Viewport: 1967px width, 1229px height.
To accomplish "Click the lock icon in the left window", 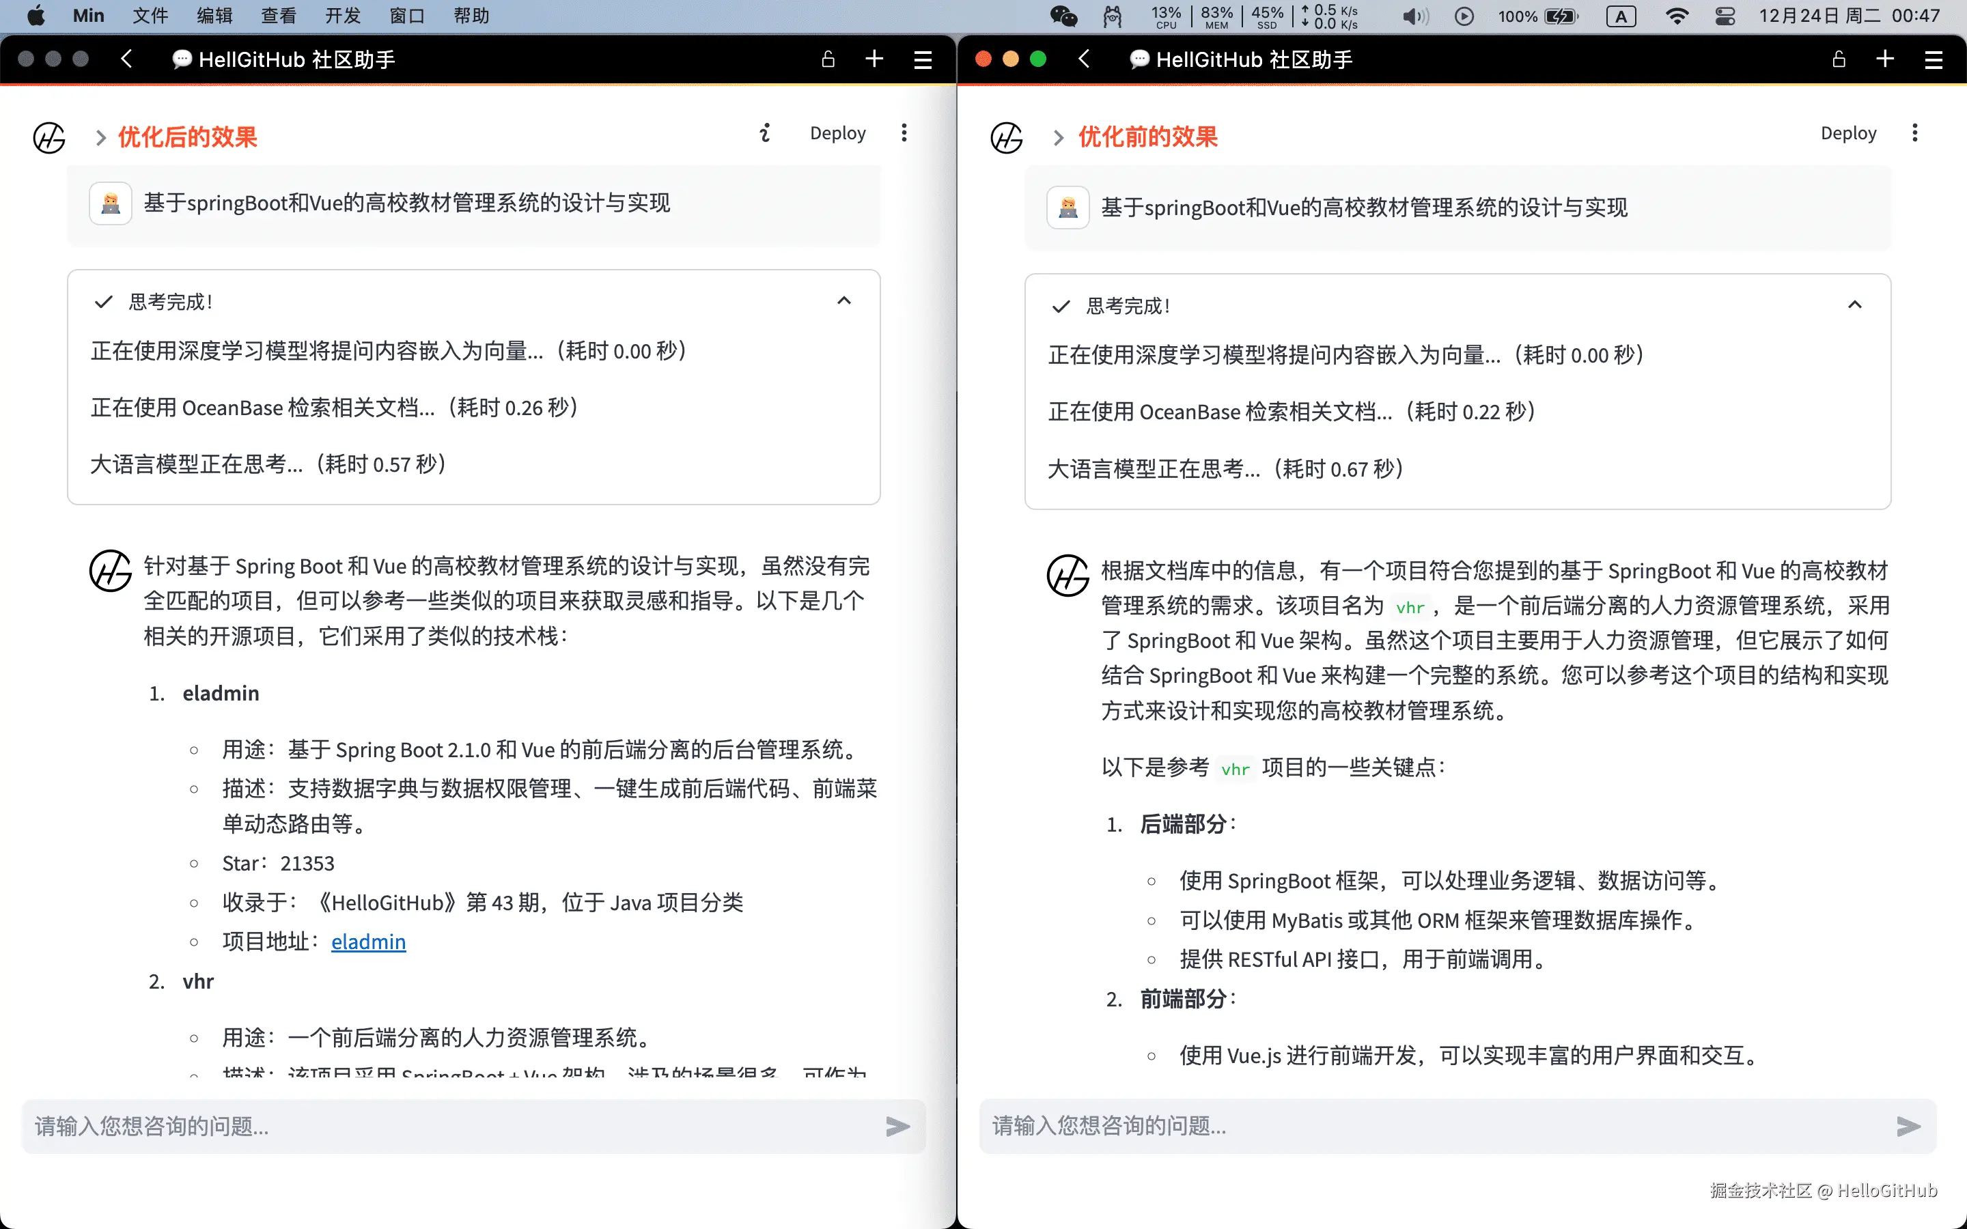I will [828, 59].
